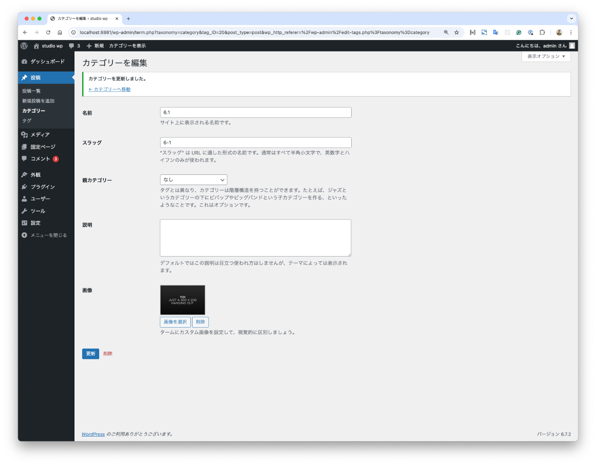Click the browser address bar URL
This screenshot has height=465, width=596.
255,32
